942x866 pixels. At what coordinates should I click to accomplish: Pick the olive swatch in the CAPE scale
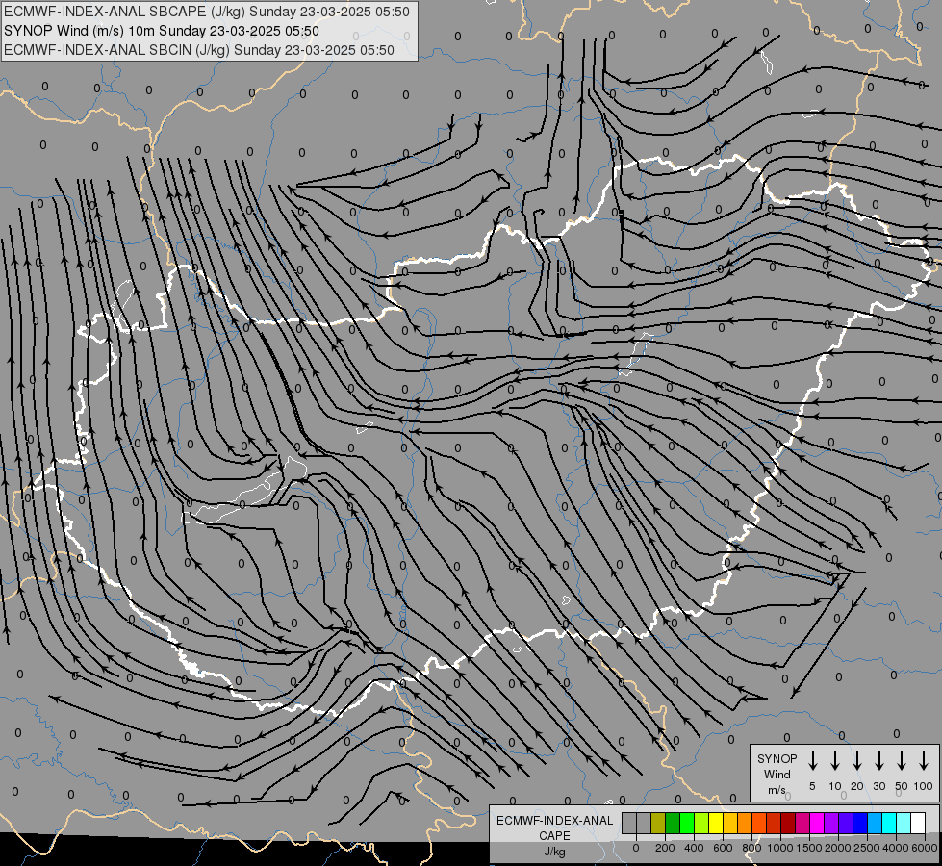658,823
